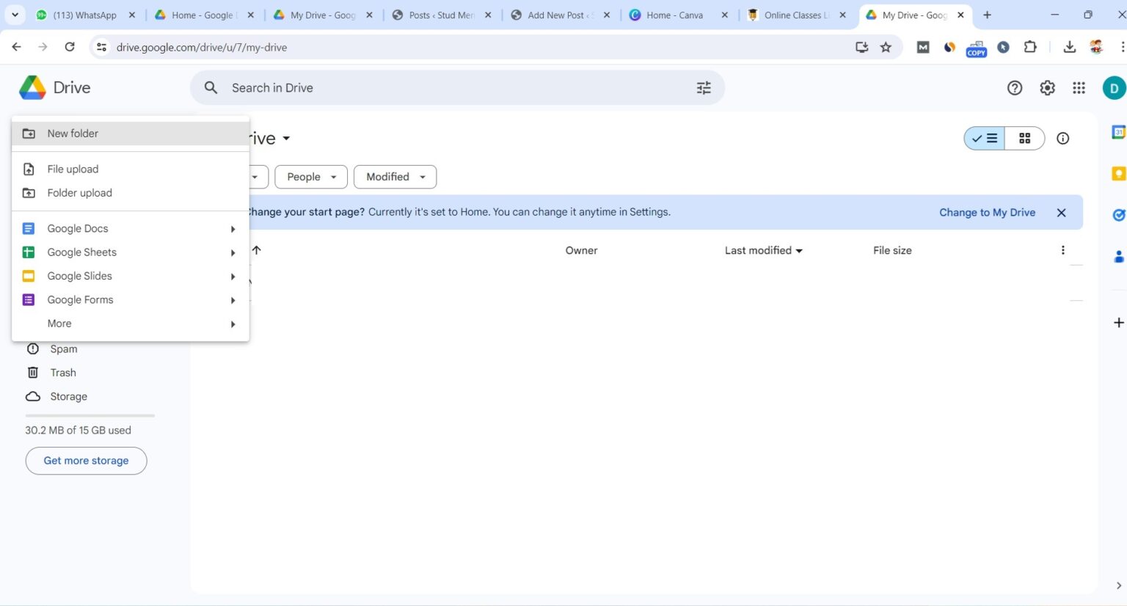Click the Search in Drive field
Image resolution: width=1127 pixels, height=606 pixels.
440,87
